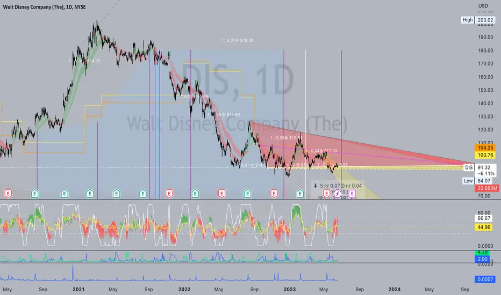Open the red E earnings marker above May 2022

pos(221,193)
